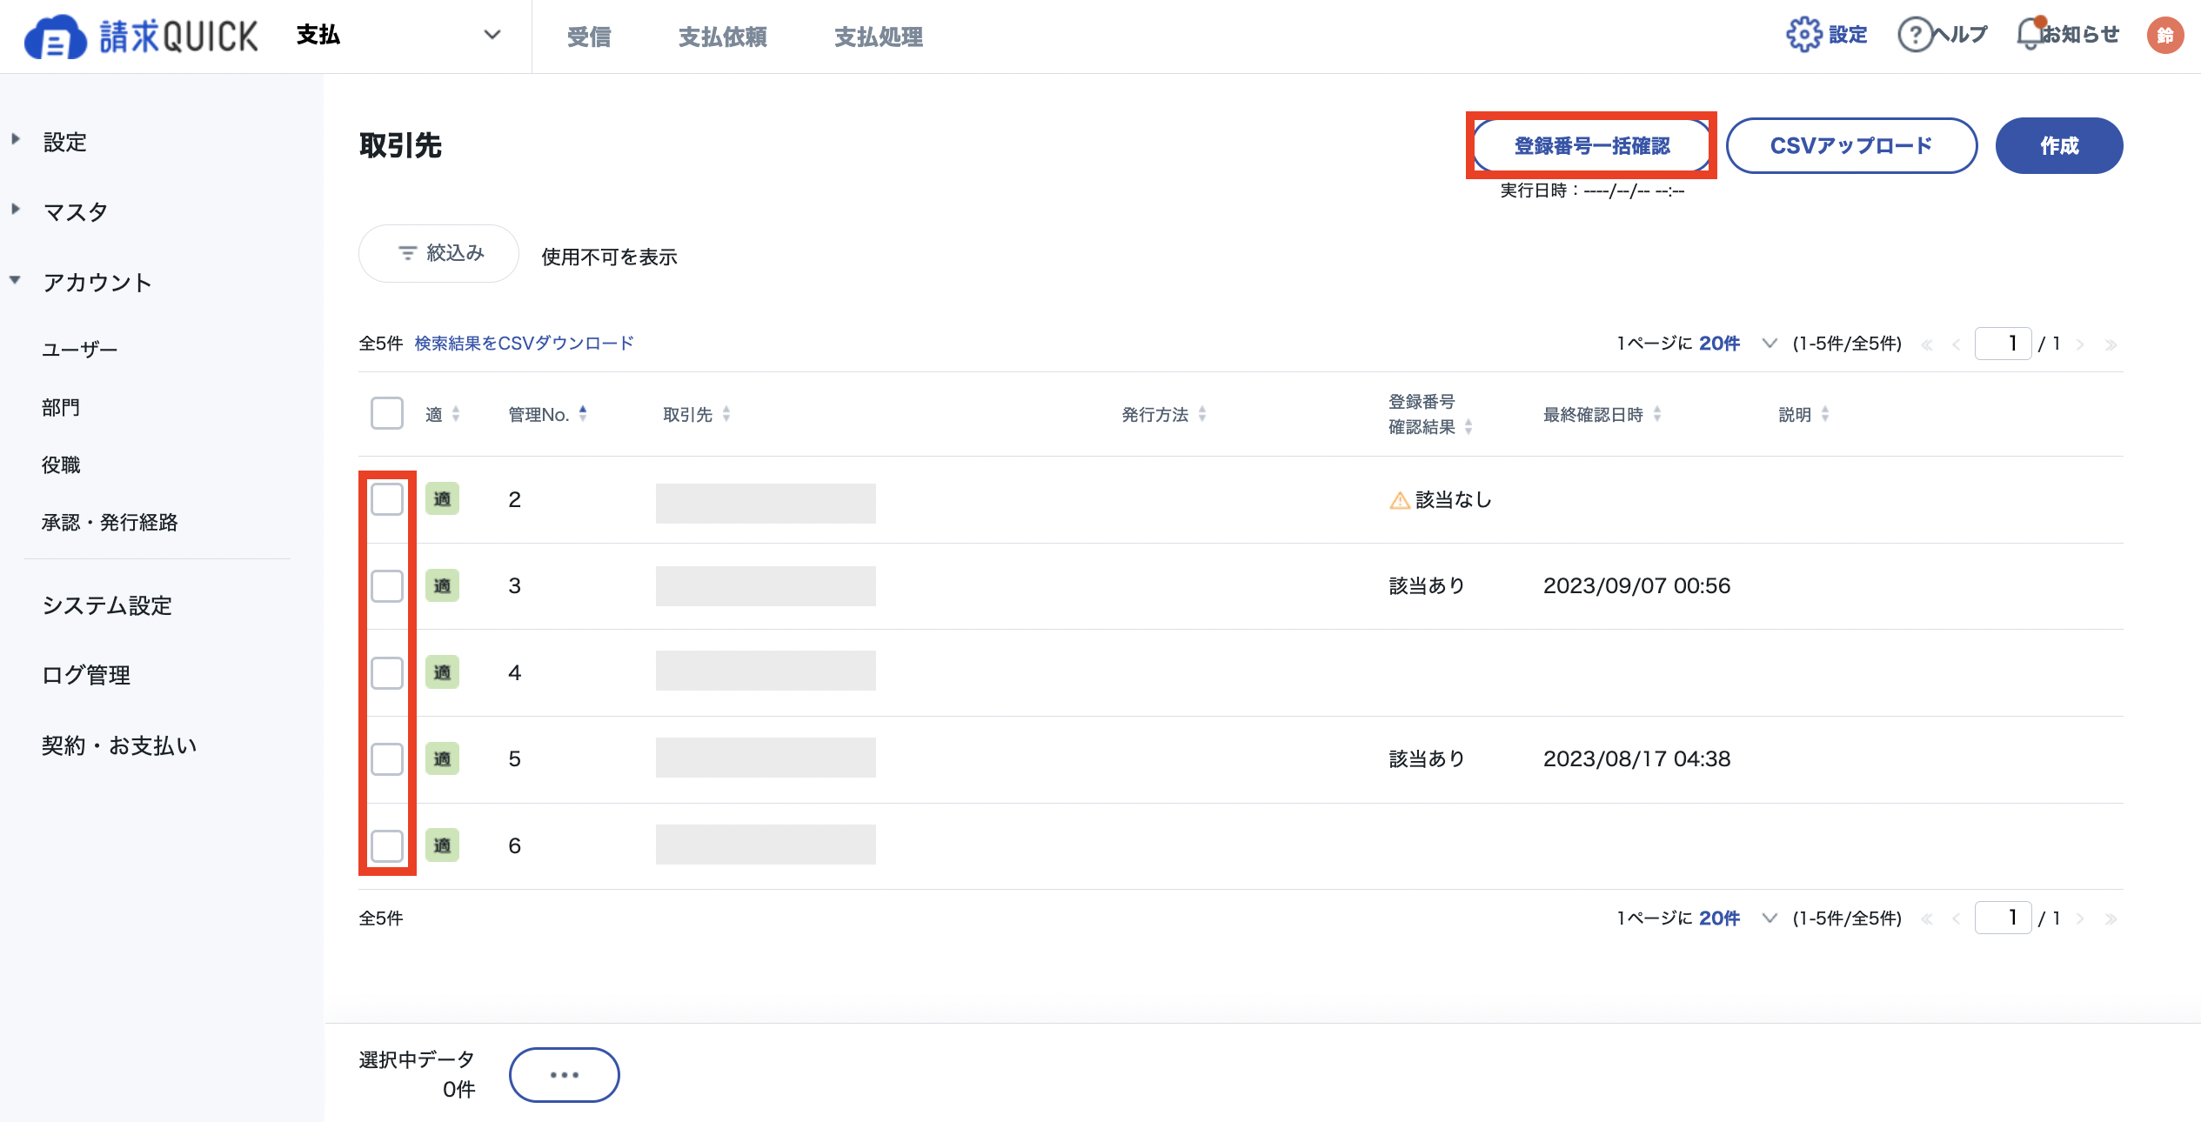Click the 検索結果をCSVダウンロード link
Viewport: 2201px width, 1122px height.
click(x=524, y=344)
